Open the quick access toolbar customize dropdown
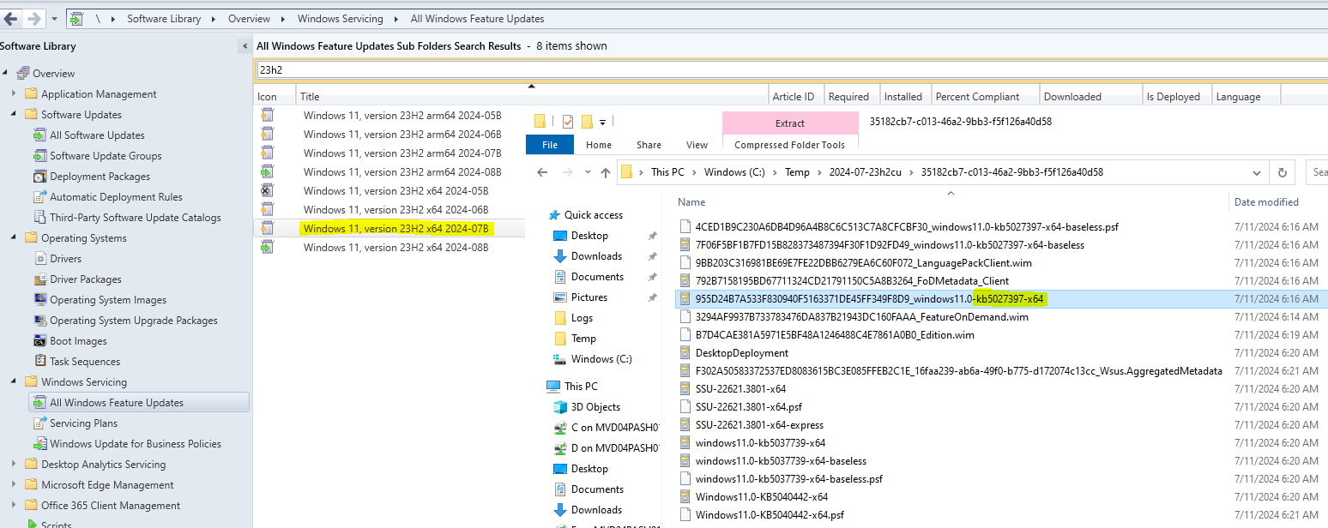This screenshot has width=1328, height=528. (x=603, y=122)
